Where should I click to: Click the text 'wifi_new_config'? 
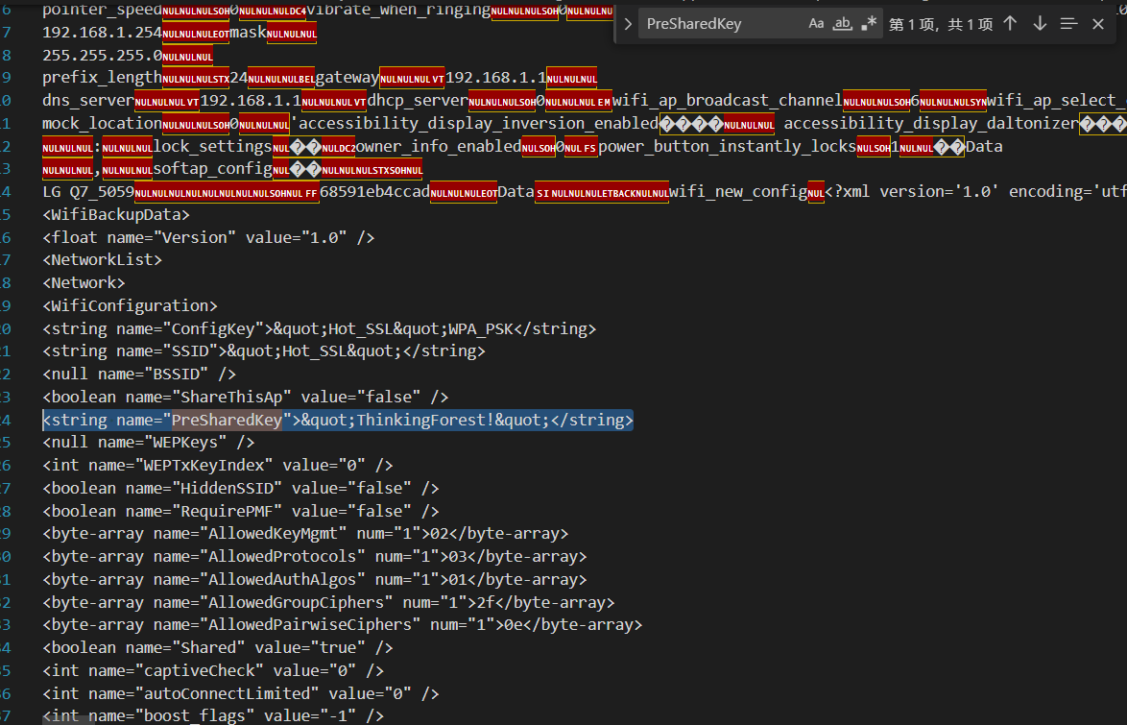738,192
